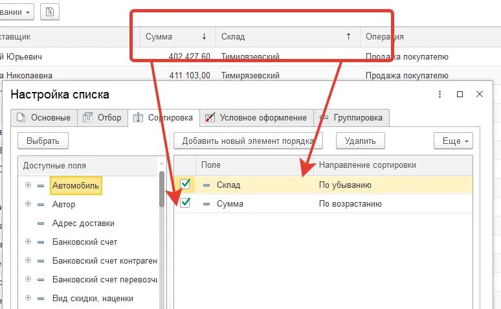Click Продажа покупателю in Николаевна row
This screenshot has height=309, width=501.
(406, 76)
